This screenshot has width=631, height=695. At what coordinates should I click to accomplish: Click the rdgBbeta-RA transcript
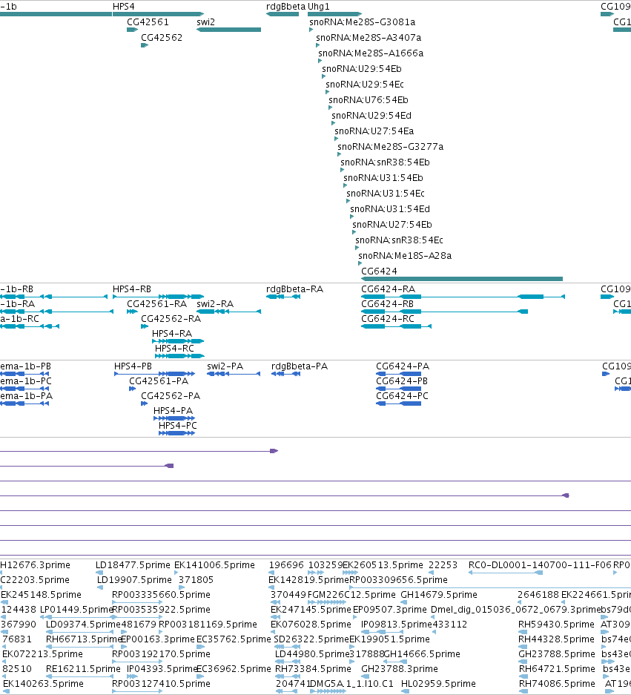(x=283, y=297)
